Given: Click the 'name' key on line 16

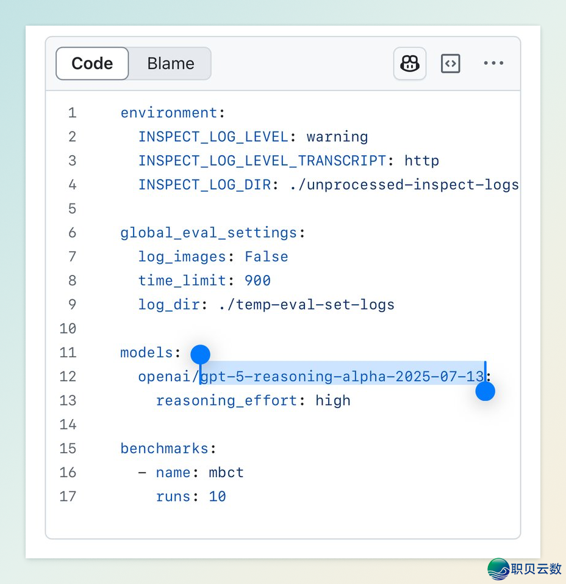Looking at the screenshot, I should (x=173, y=472).
